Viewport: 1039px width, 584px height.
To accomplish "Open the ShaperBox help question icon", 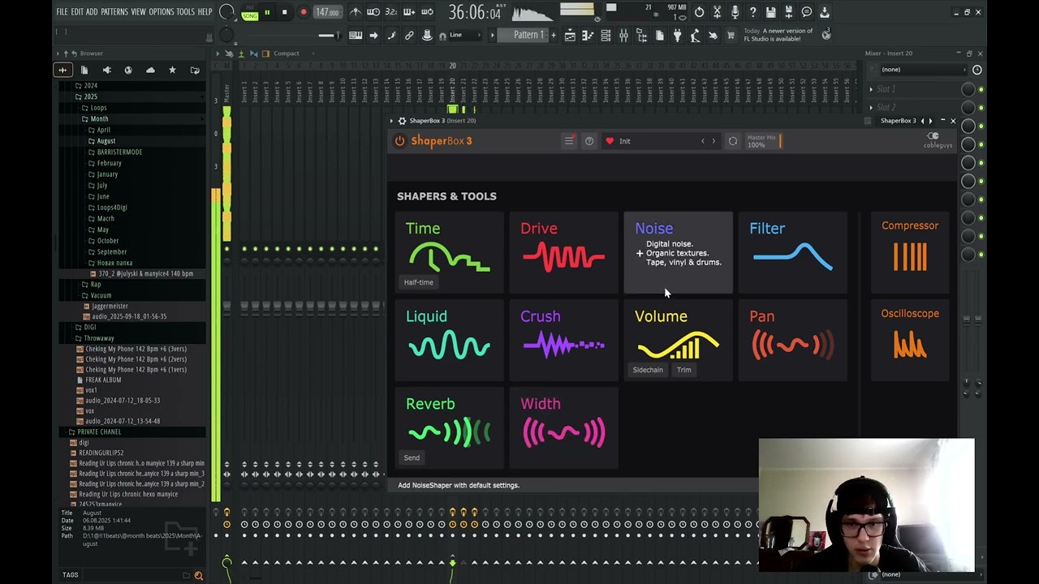I will click(x=589, y=141).
